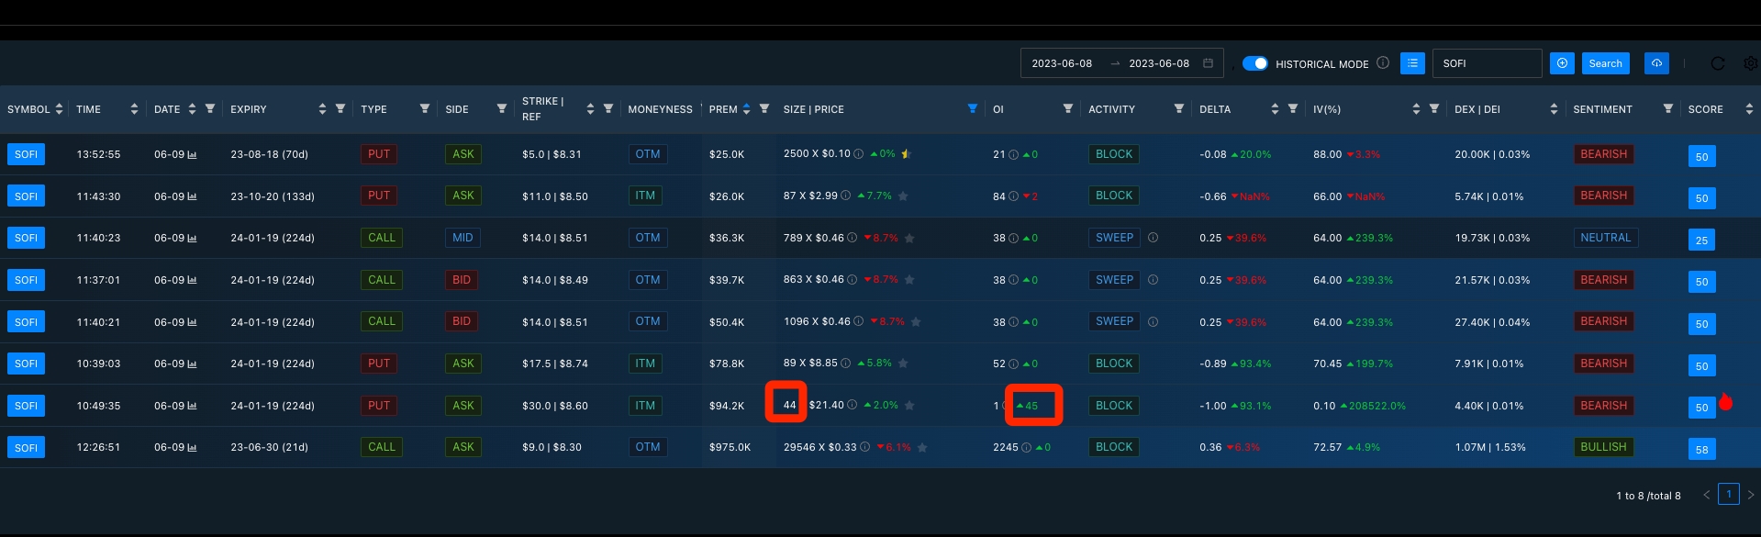The image size is (1761, 537).
Task: Click the Search button
Action: click(1605, 63)
